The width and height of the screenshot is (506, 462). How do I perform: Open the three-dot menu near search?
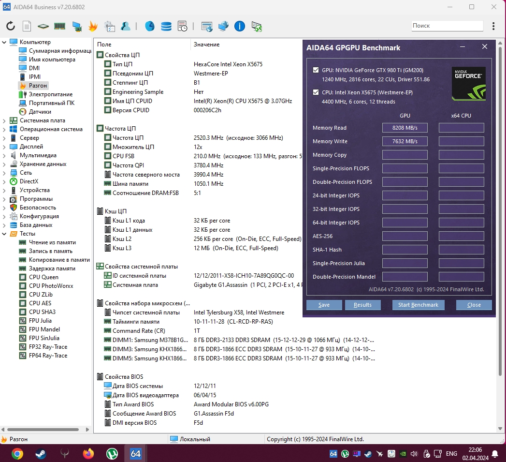[493, 26]
